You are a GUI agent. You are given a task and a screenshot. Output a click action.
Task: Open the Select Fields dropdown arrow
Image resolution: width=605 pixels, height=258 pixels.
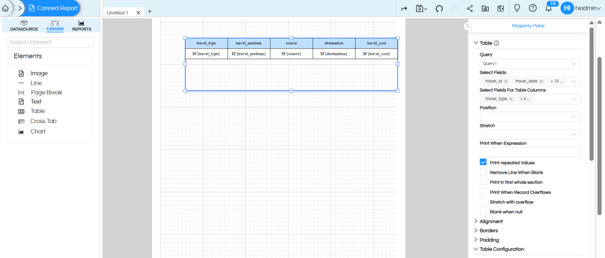click(x=573, y=82)
